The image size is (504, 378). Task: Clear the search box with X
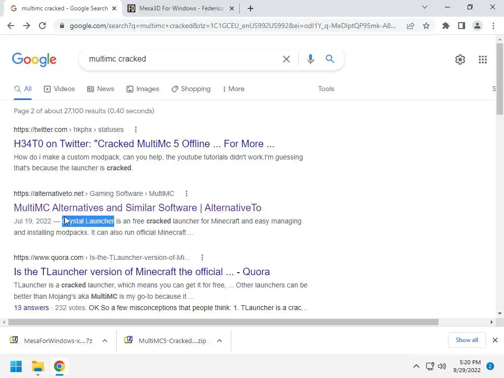[x=286, y=59]
